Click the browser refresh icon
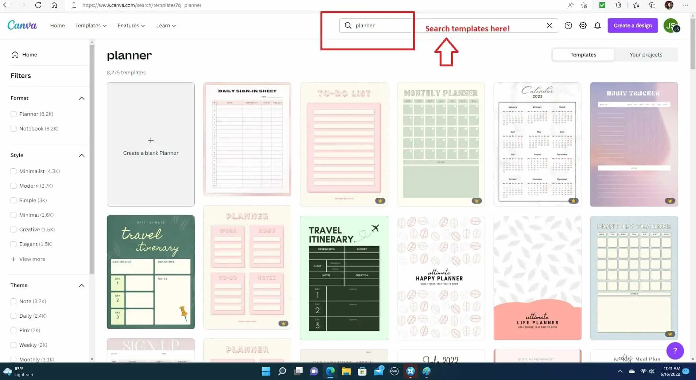This screenshot has height=380, width=696. [x=38, y=5]
